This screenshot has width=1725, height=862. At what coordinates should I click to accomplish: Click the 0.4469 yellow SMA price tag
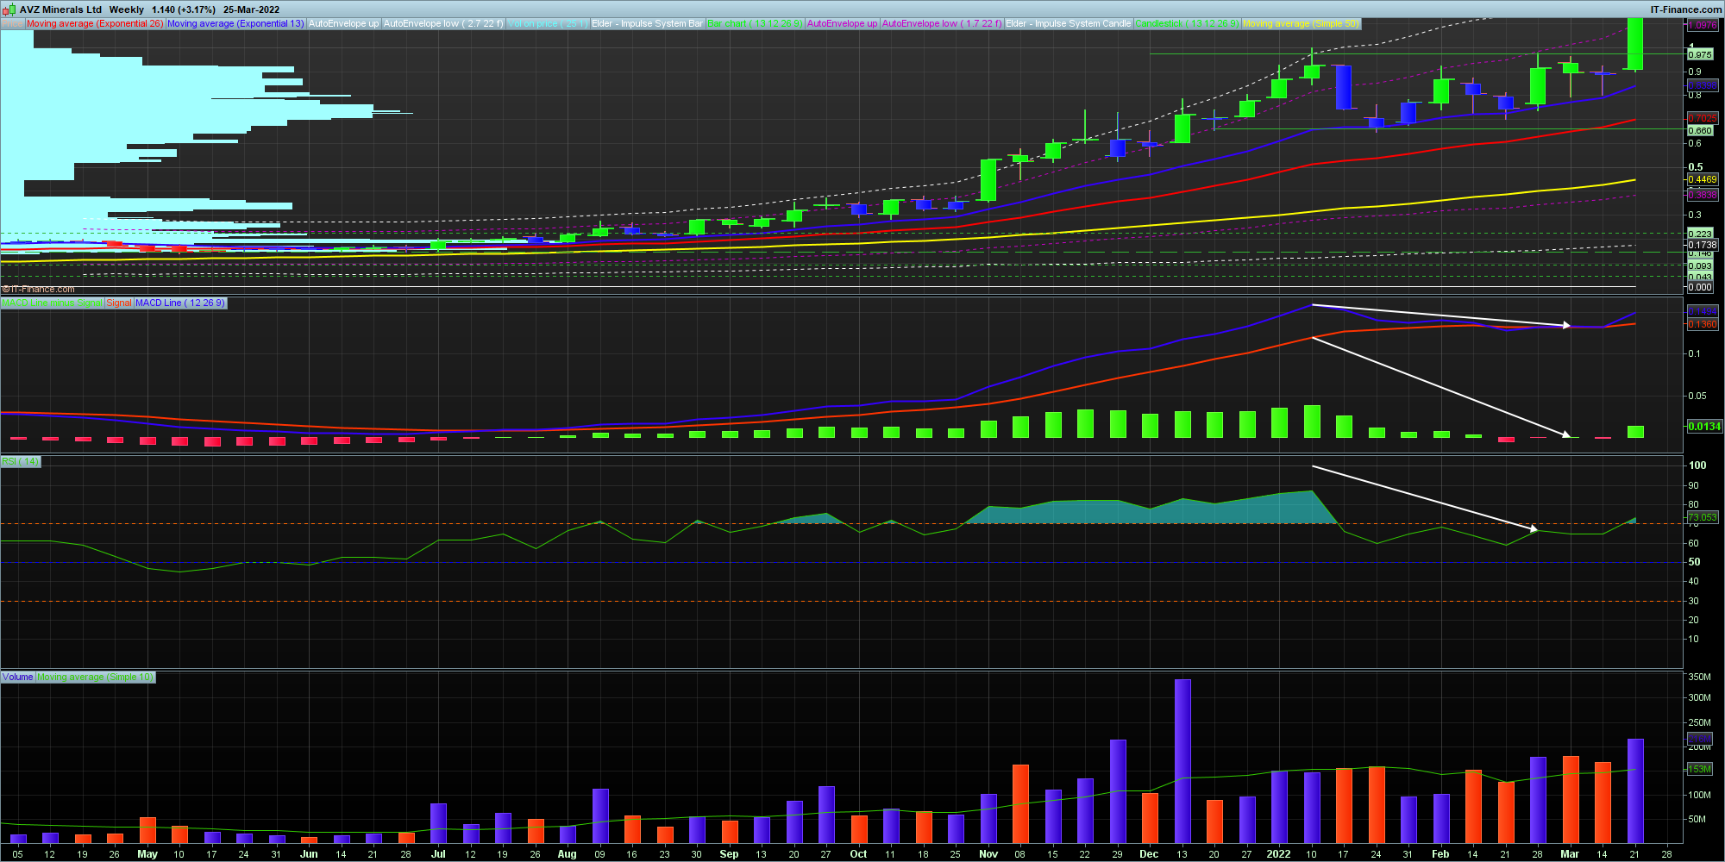click(1703, 179)
